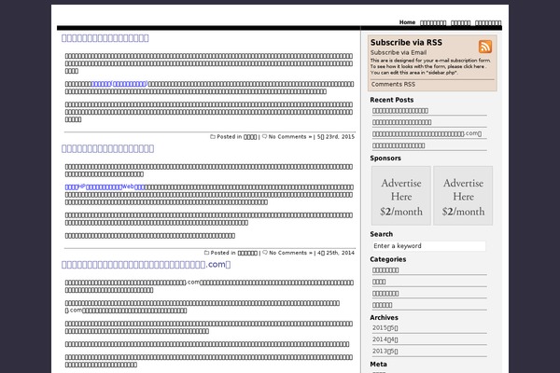Viewport: 560px width, 373px height.
Task: Follow the inline blue link containing HP and Web
Action: 105,187
